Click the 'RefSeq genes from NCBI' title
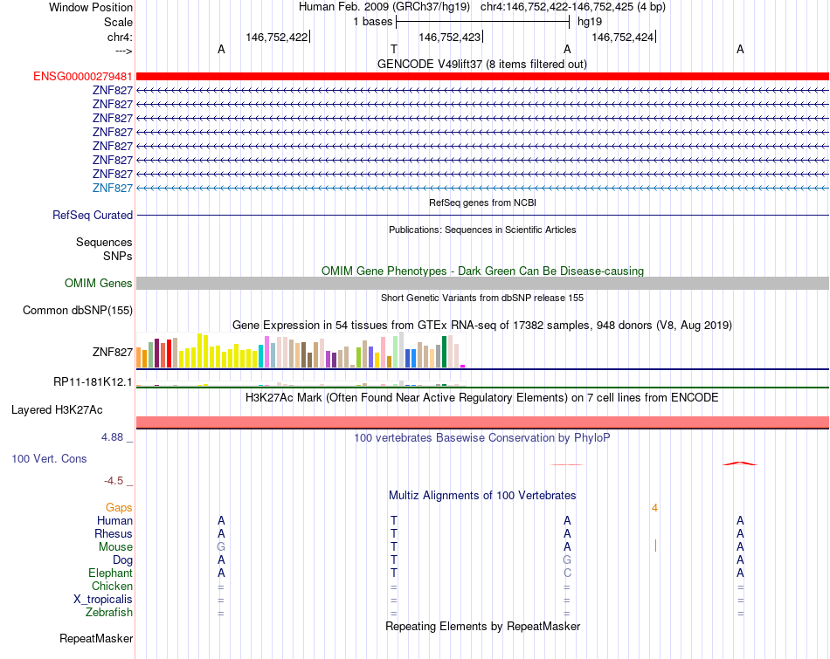830x659 pixels. point(482,203)
